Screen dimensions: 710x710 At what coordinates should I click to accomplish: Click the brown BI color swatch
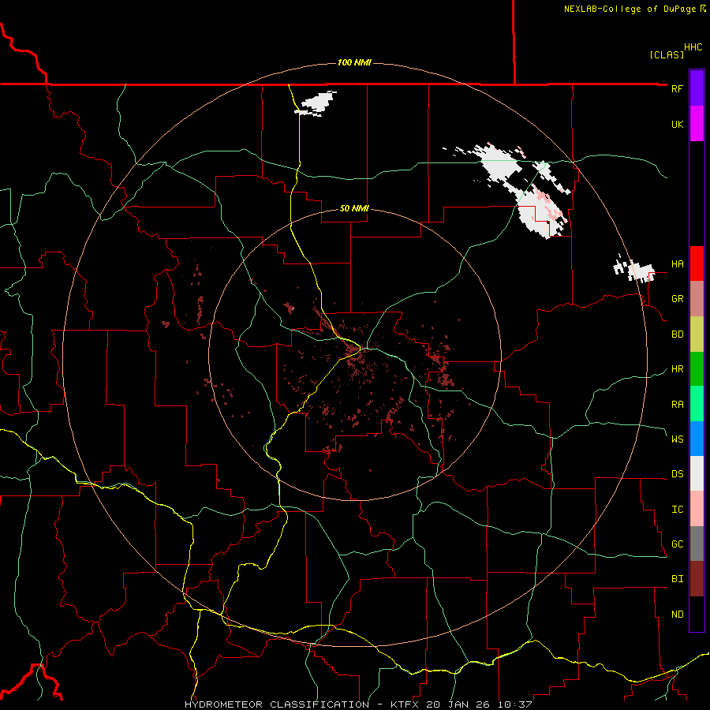pos(697,579)
